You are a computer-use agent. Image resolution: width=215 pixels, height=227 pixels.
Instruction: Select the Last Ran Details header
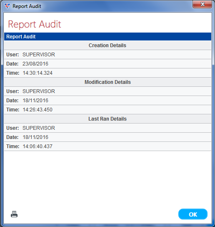107,119
